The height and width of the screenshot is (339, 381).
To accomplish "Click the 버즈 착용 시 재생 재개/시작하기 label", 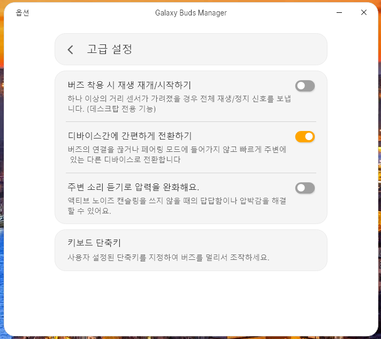I will (129, 85).
